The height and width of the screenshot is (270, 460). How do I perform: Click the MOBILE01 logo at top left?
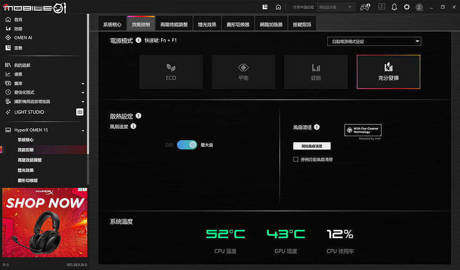(x=35, y=8)
